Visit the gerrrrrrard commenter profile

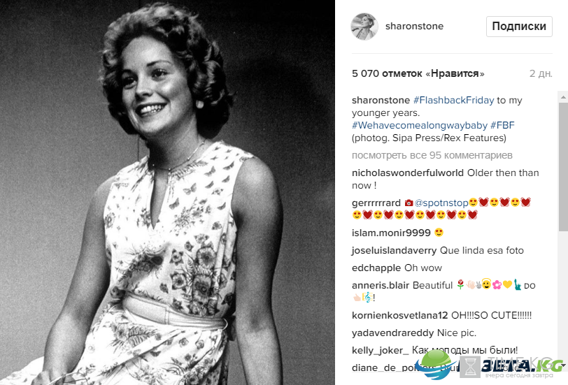tap(376, 203)
